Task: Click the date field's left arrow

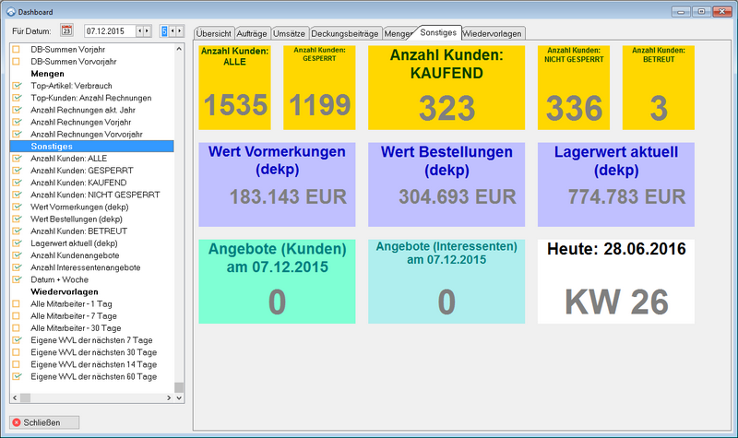Action: [139, 31]
